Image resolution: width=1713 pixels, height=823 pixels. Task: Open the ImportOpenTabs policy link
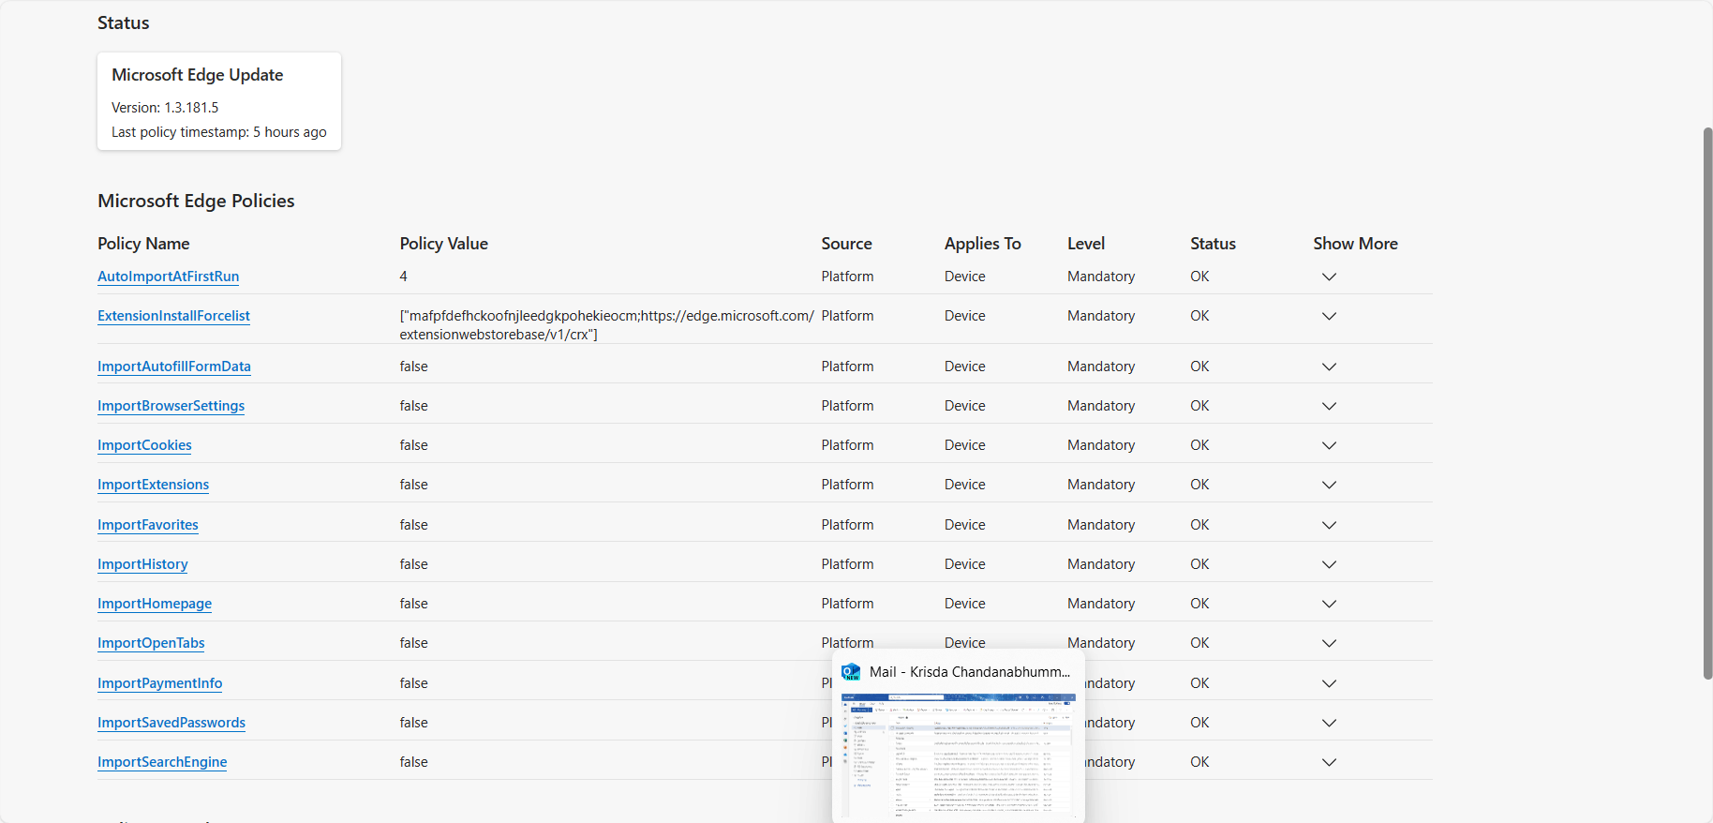tap(151, 643)
